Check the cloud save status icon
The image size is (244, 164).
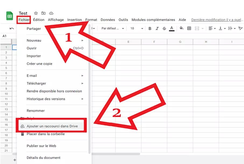[51, 13]
